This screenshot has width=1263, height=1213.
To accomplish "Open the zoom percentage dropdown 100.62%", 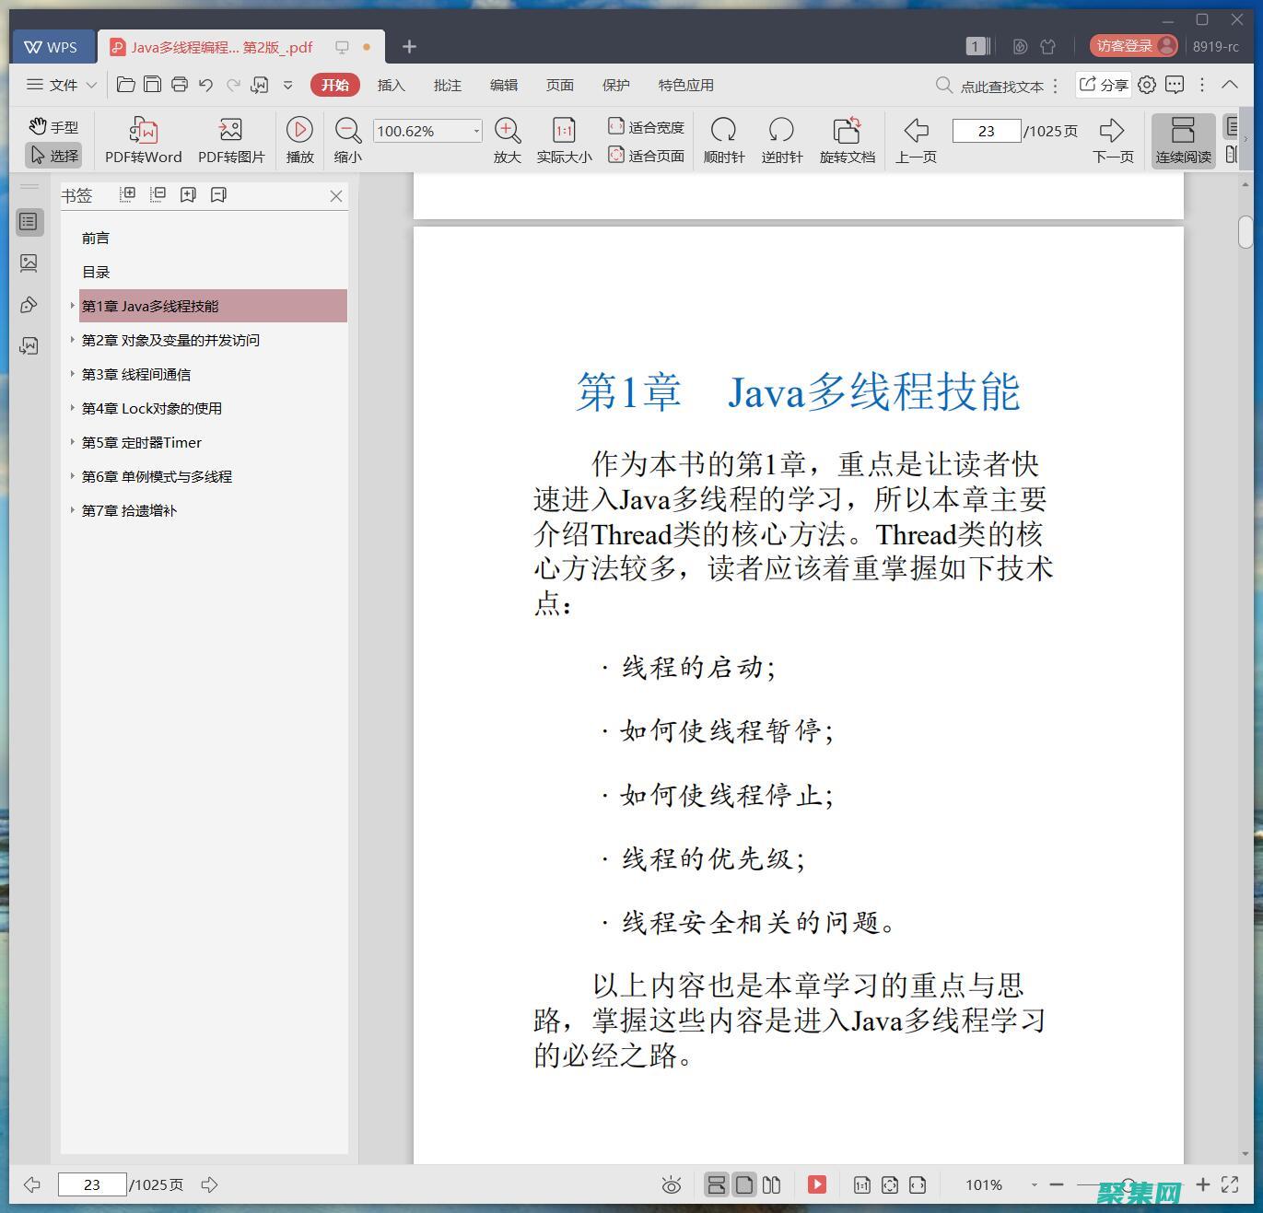I will pos(476,131).
